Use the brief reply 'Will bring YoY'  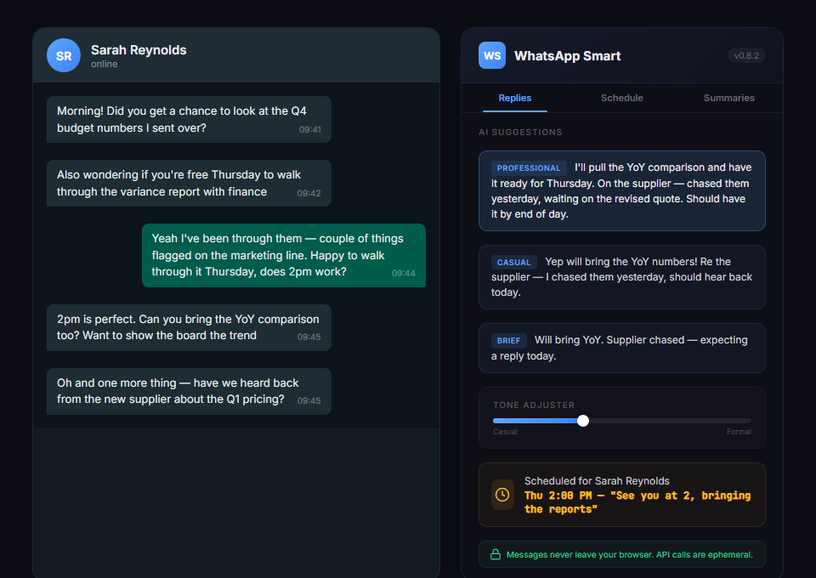621,348
